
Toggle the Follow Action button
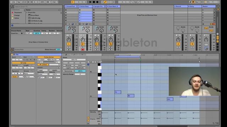click(x=49, y=57)
